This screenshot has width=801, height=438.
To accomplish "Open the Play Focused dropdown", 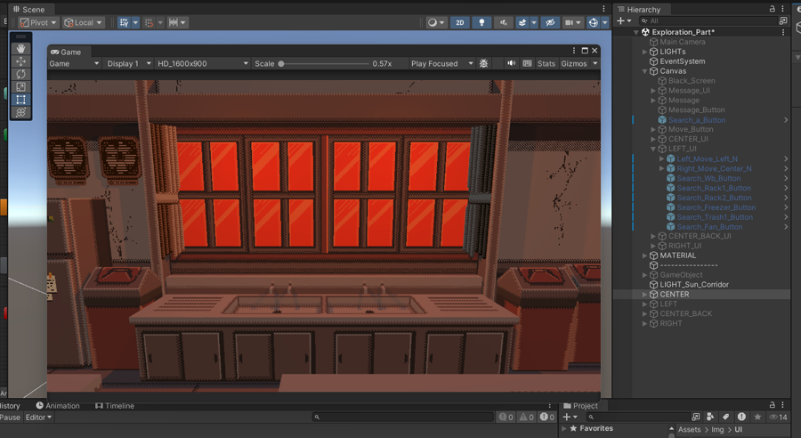I will pyautogui.click(x=439, y=64).
